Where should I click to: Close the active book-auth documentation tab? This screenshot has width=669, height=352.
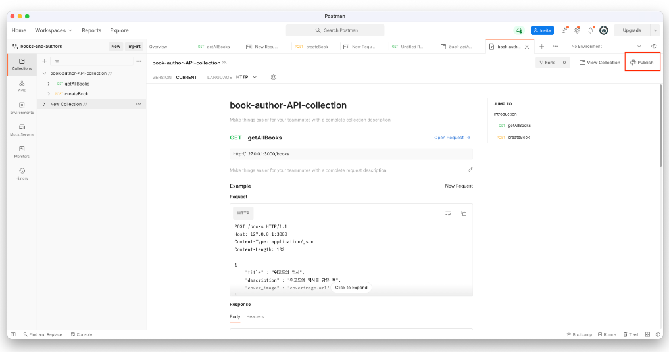pos(527,47)
